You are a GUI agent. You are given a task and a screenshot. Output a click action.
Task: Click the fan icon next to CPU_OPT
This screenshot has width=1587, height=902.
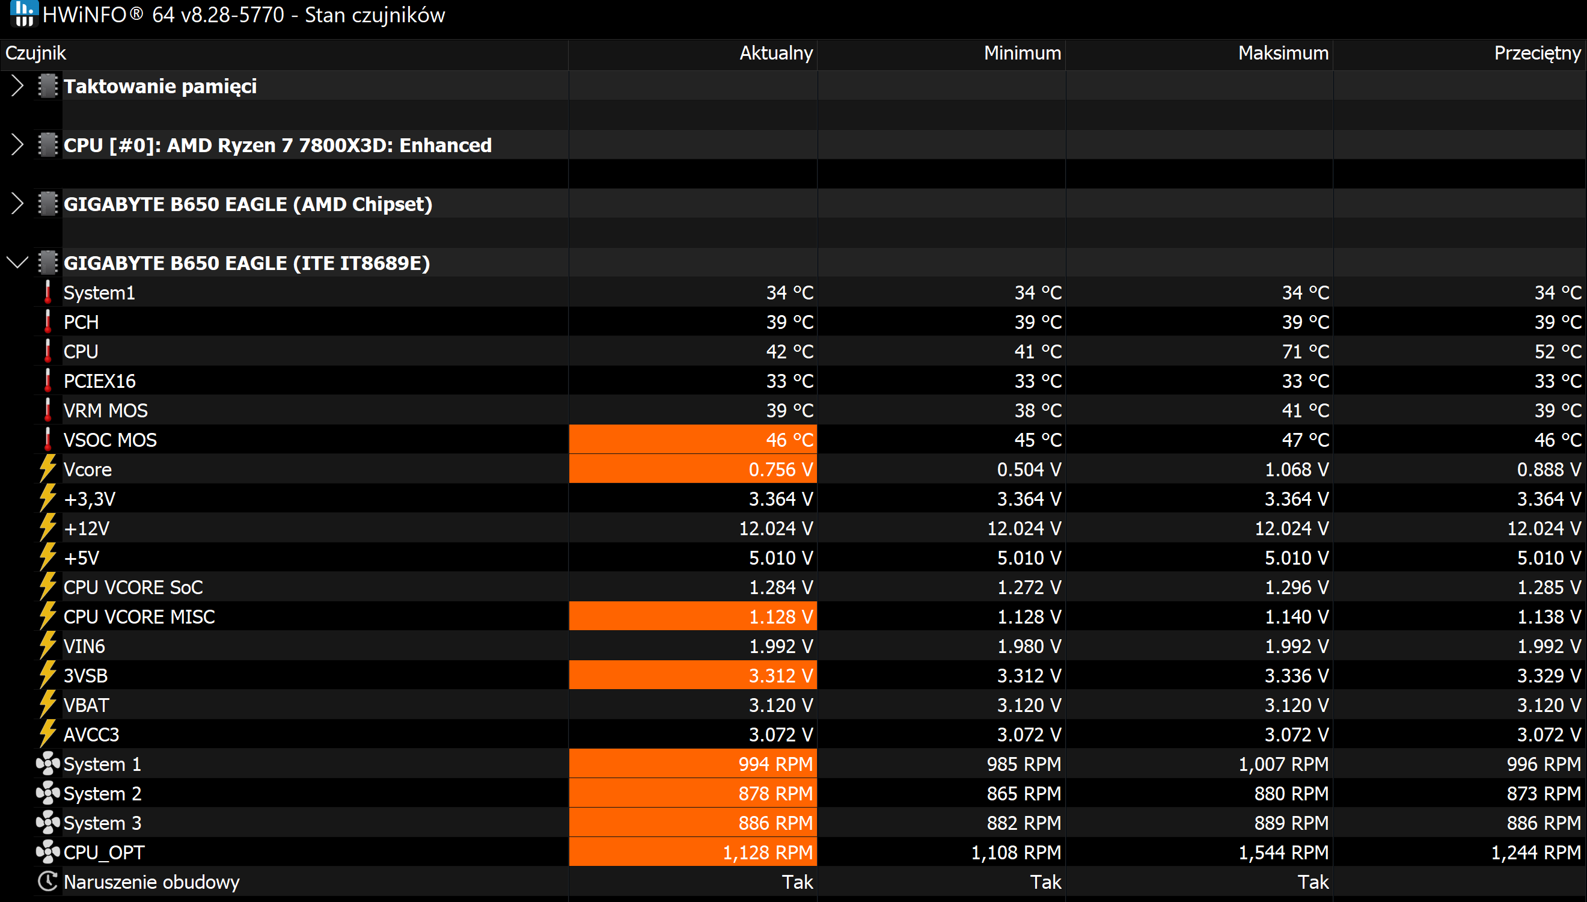[47, 852]
